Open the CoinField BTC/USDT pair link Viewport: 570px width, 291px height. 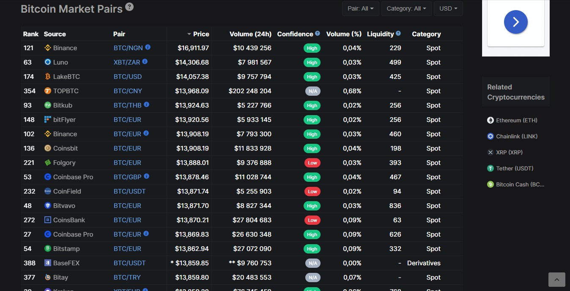129,191
